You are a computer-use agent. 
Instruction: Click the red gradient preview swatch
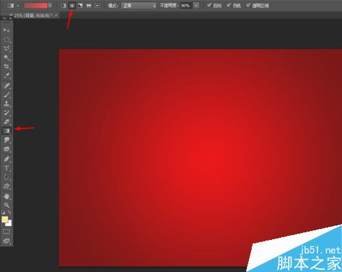36,5
